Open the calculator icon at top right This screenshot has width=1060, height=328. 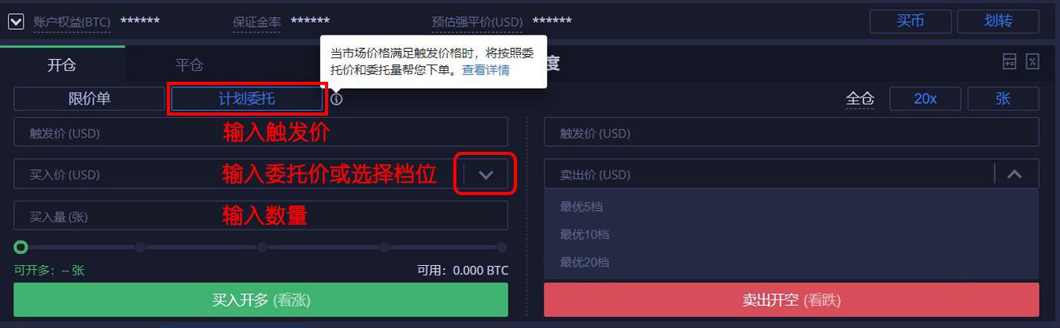pos(1009,61)
